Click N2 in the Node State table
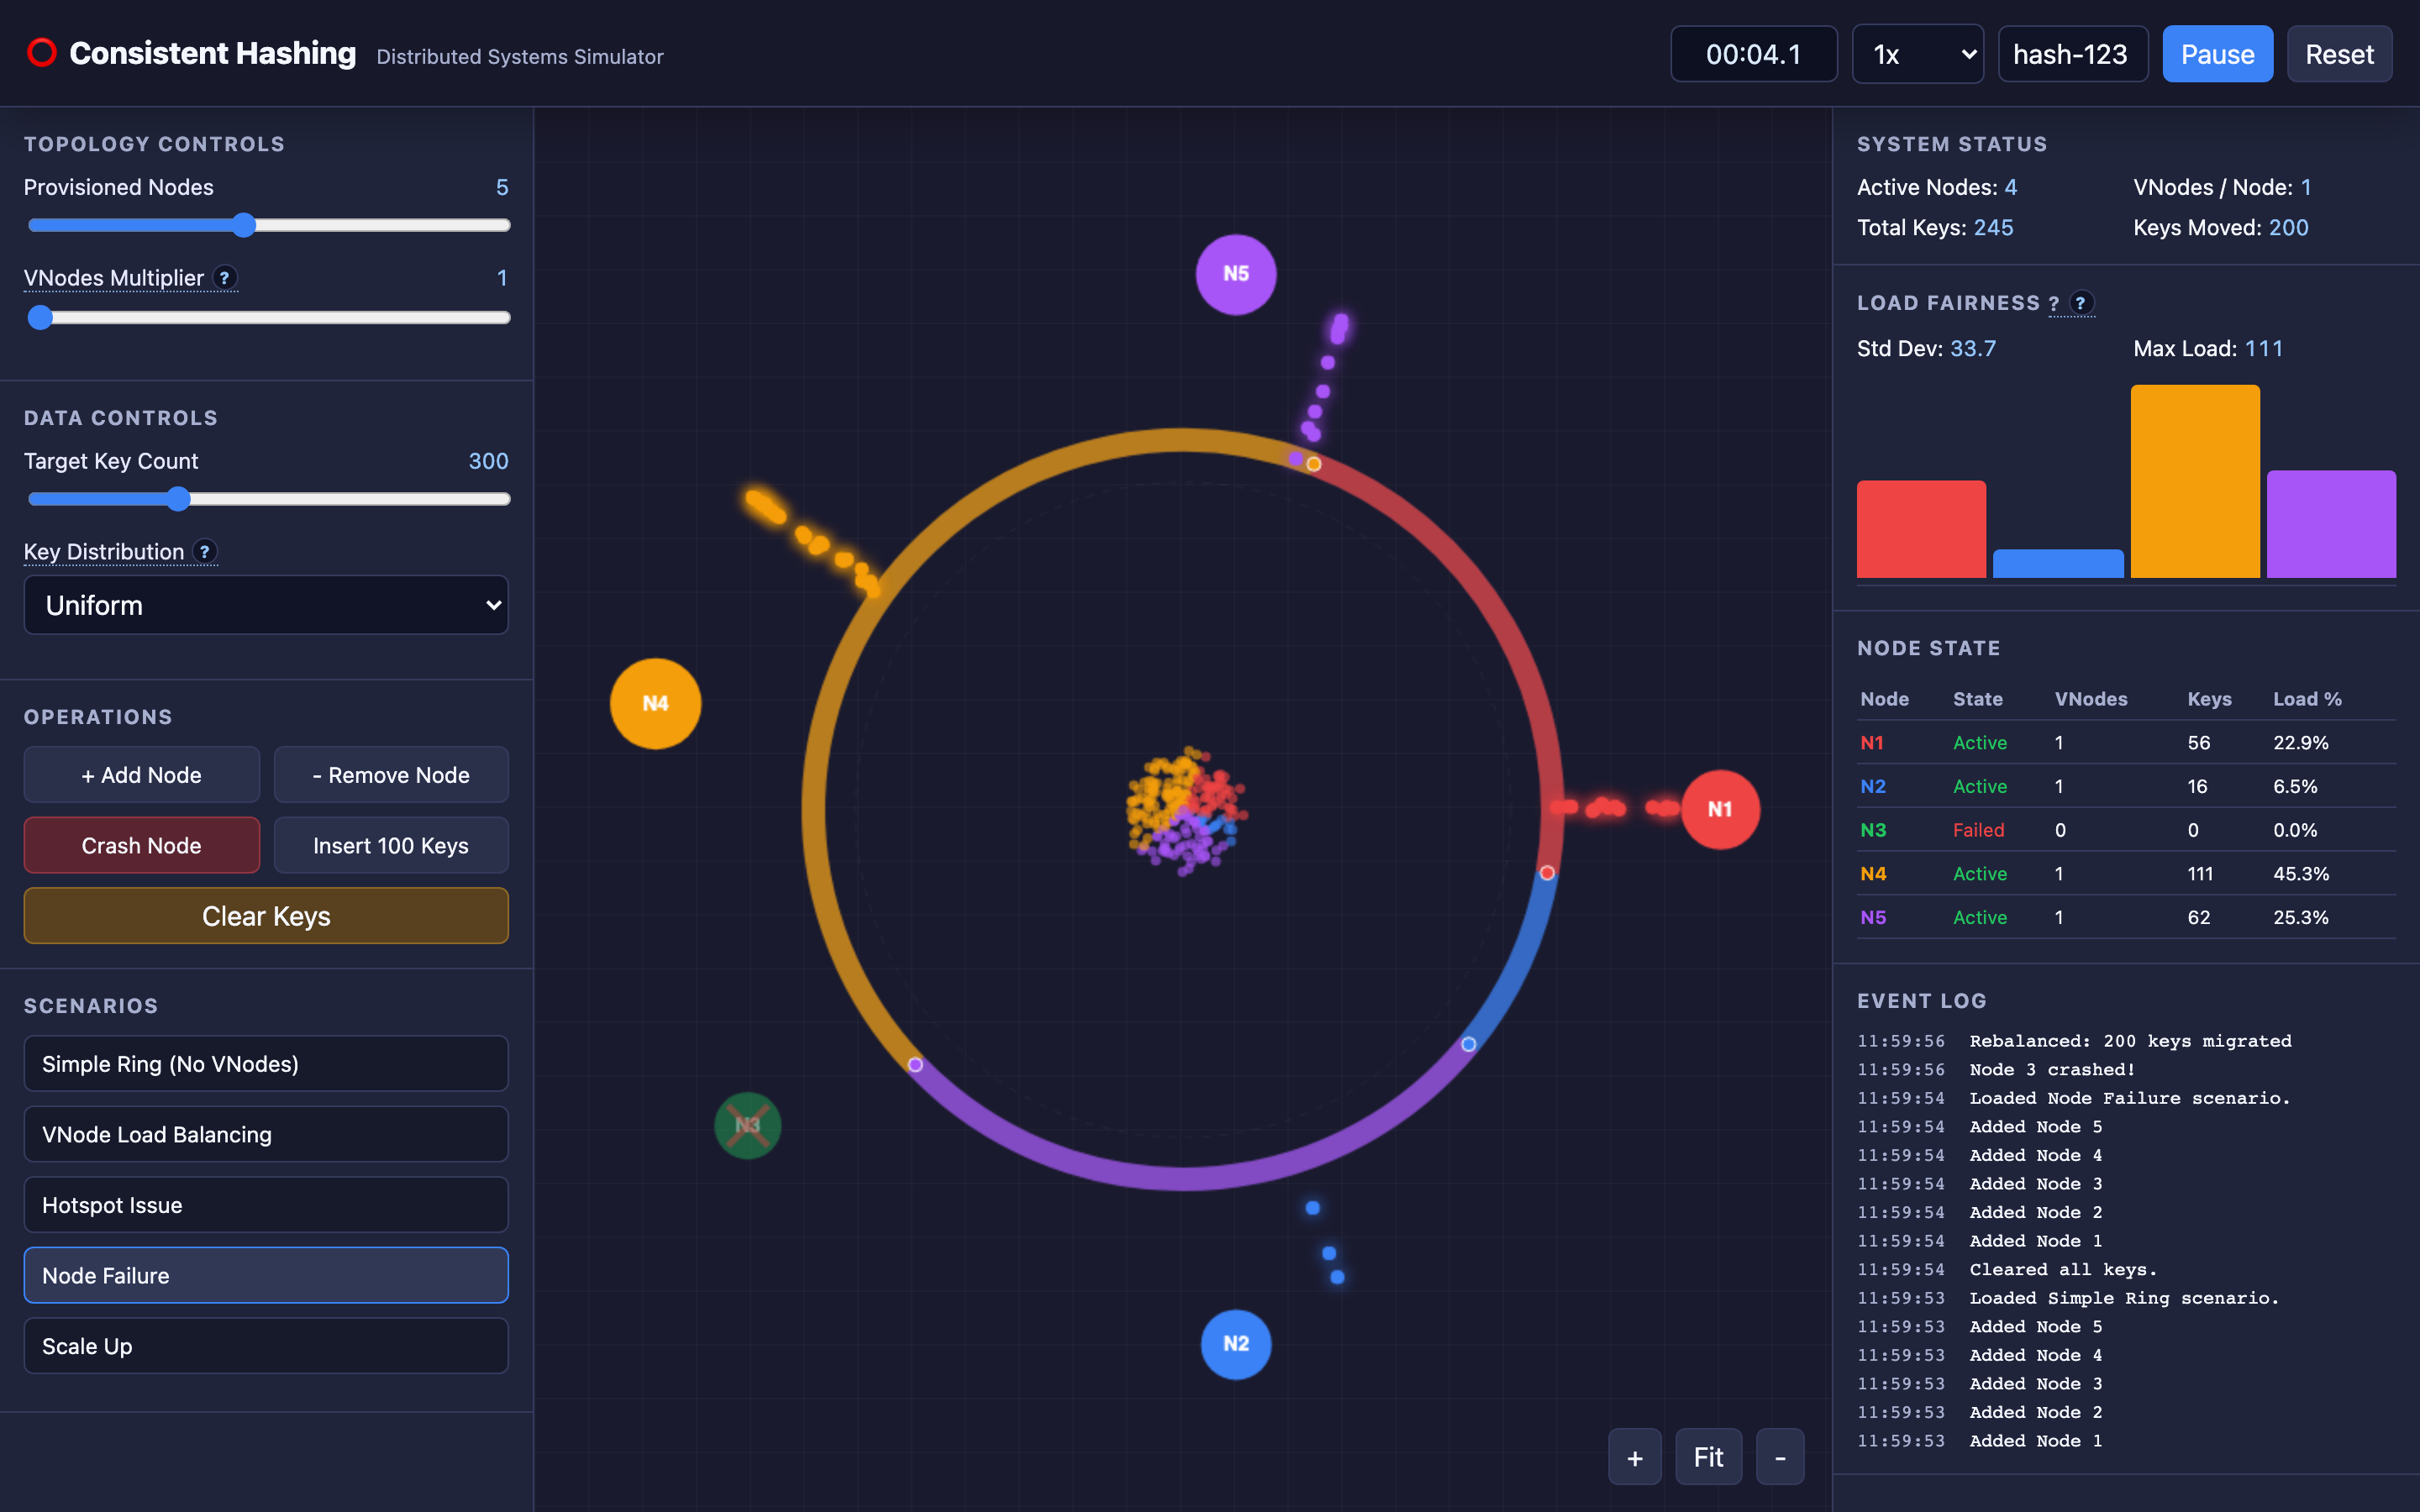This screenshot has height=1512, width=2420. 1873,786
